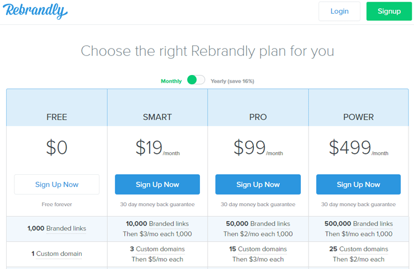The height and width of the screenshot is (269, 414).
Task: Click the POWER plan header
Action: click(358, 117)
